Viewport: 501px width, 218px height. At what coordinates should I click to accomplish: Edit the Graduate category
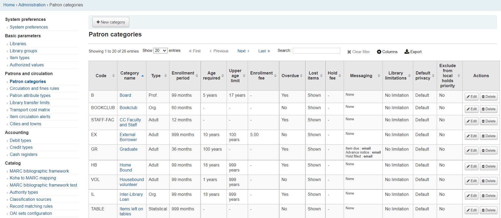click(472, 150)
